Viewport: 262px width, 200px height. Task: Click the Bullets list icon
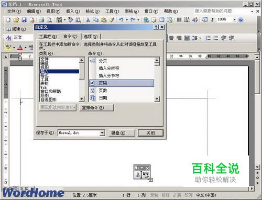click(216, 38)
